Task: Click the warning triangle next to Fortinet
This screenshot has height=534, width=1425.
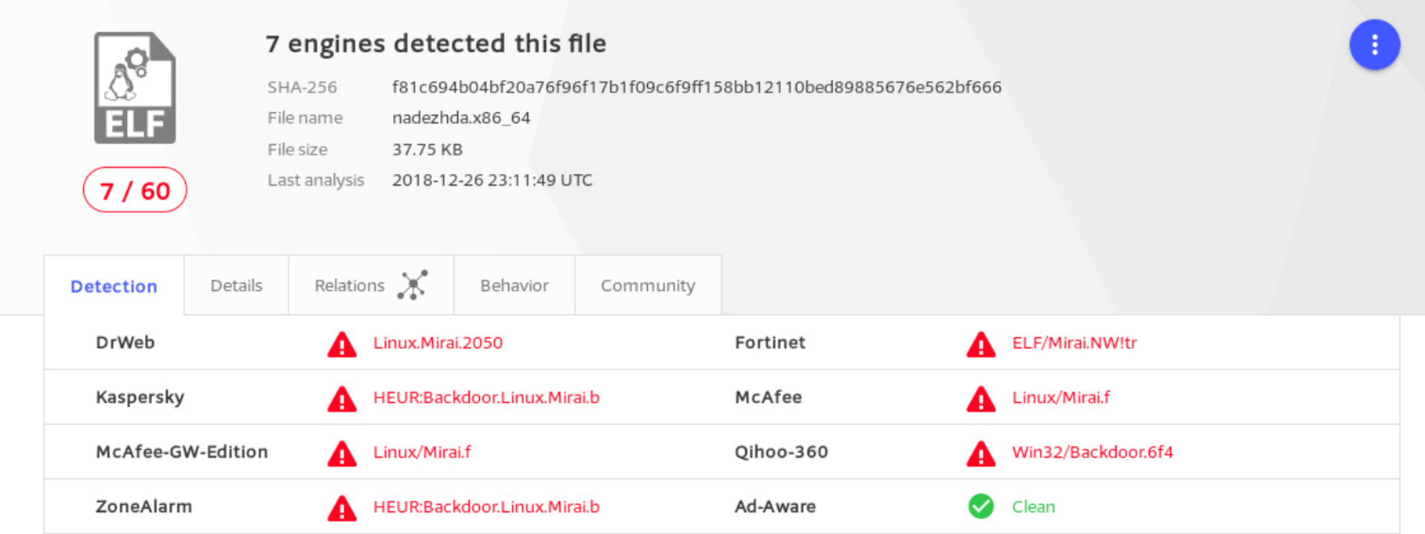Action: pyautogui.click(x=981, y=342)
